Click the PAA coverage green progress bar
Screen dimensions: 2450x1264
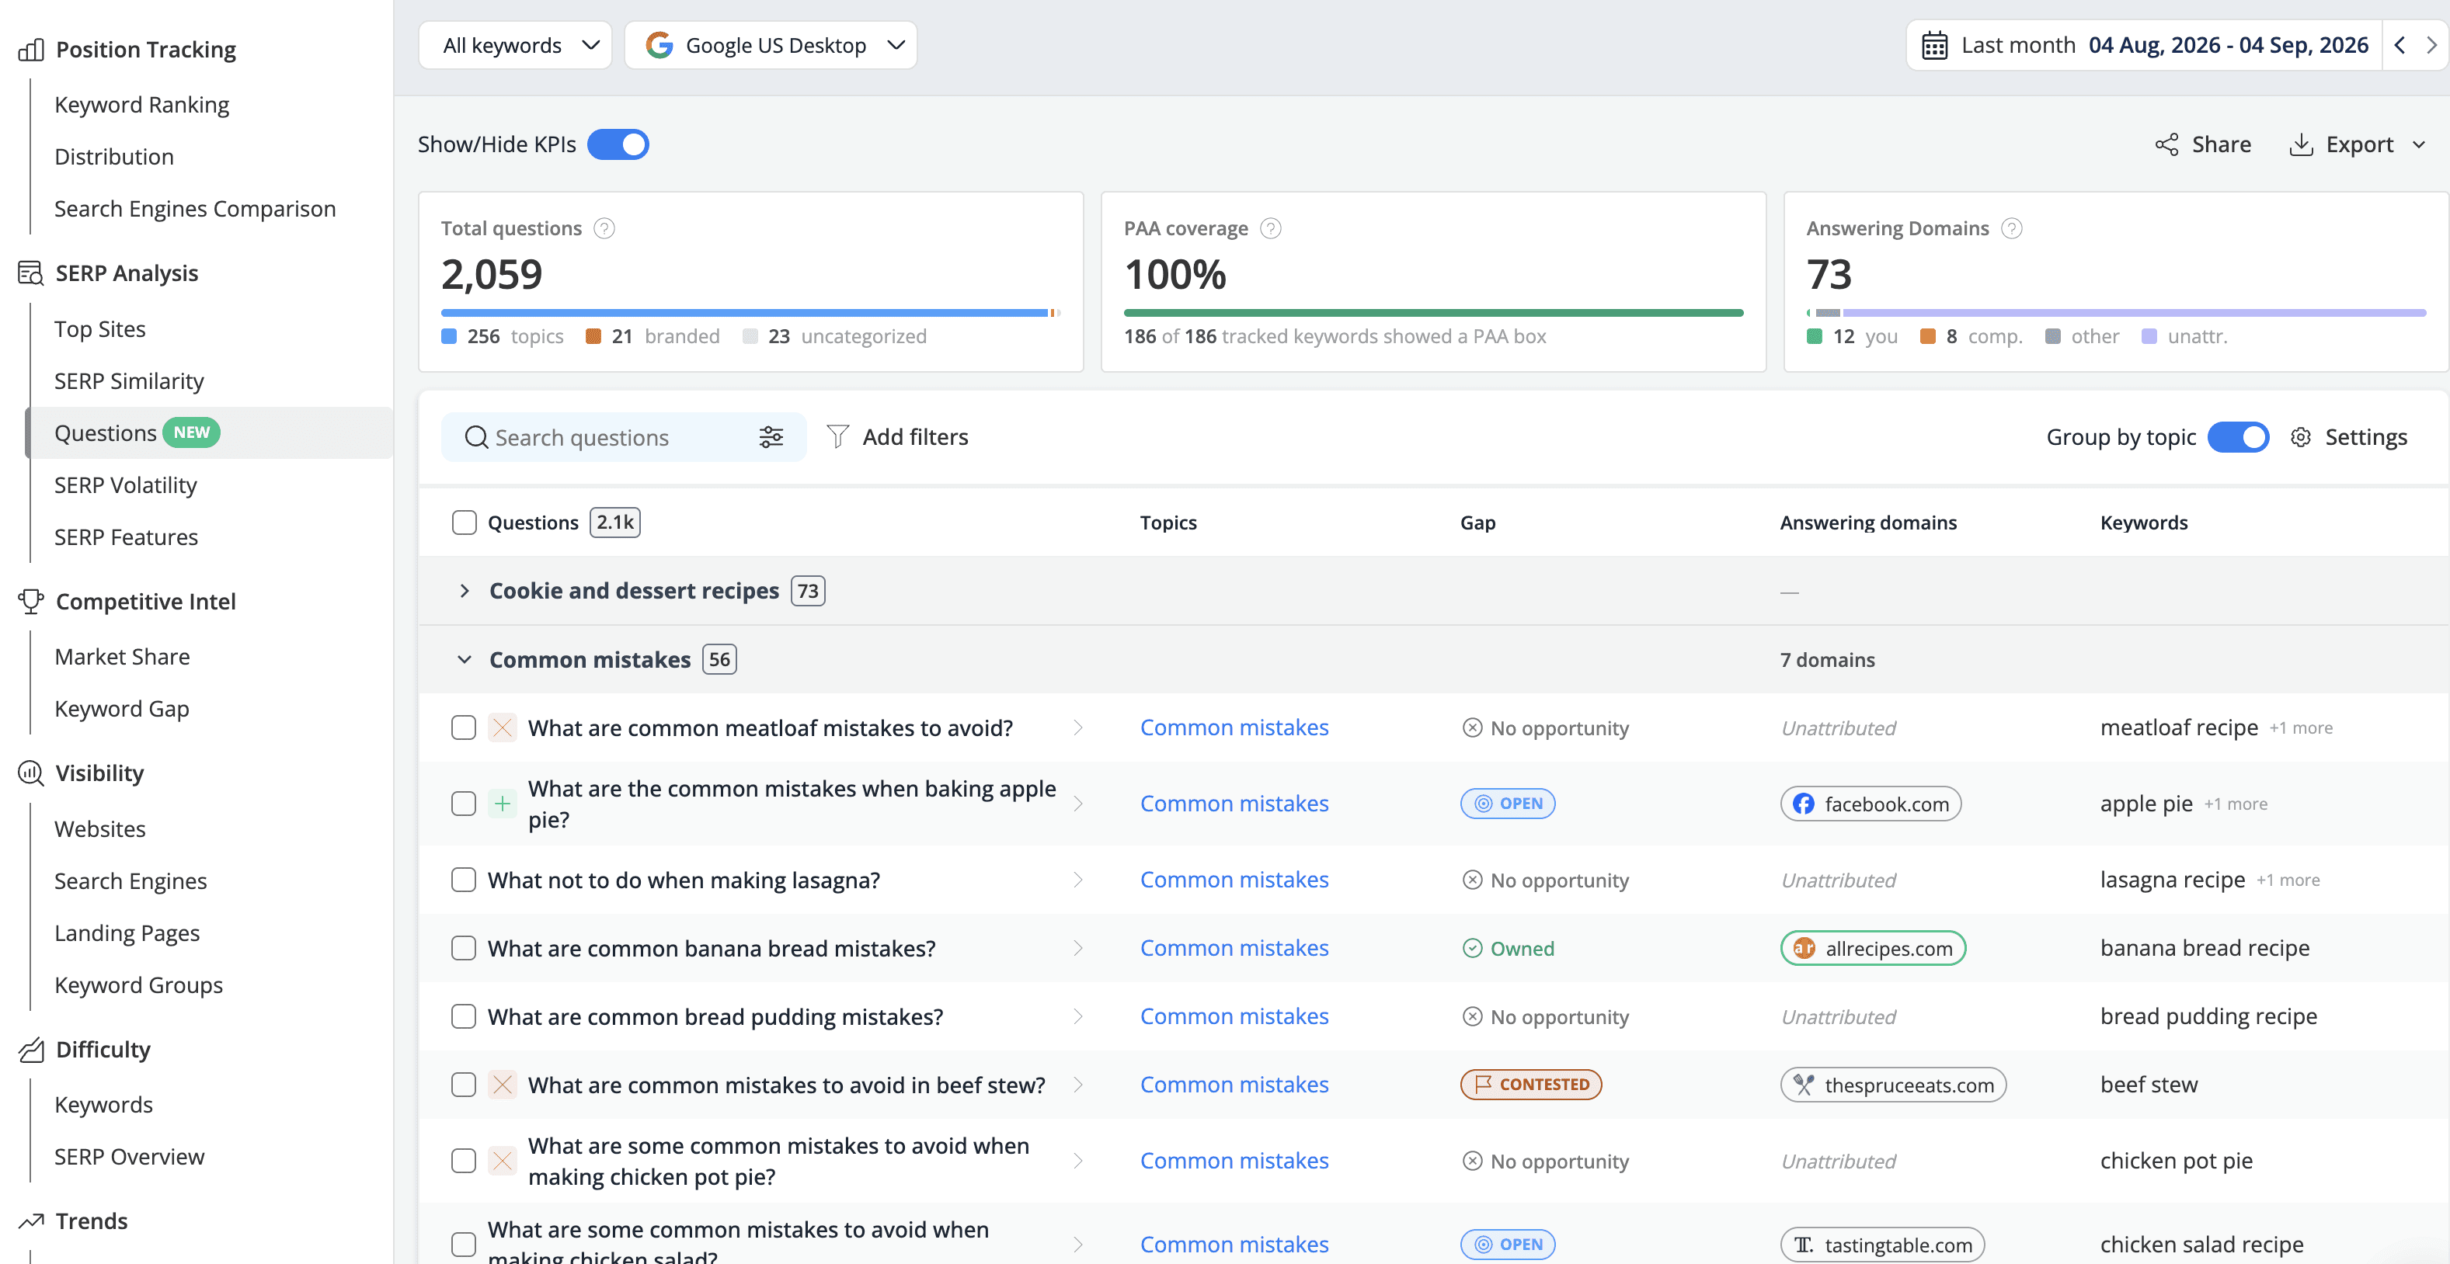pos(1433,313)
